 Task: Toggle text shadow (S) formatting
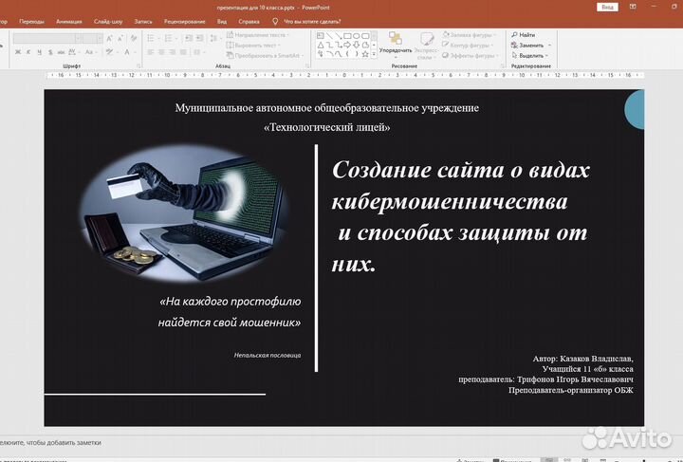50,52
